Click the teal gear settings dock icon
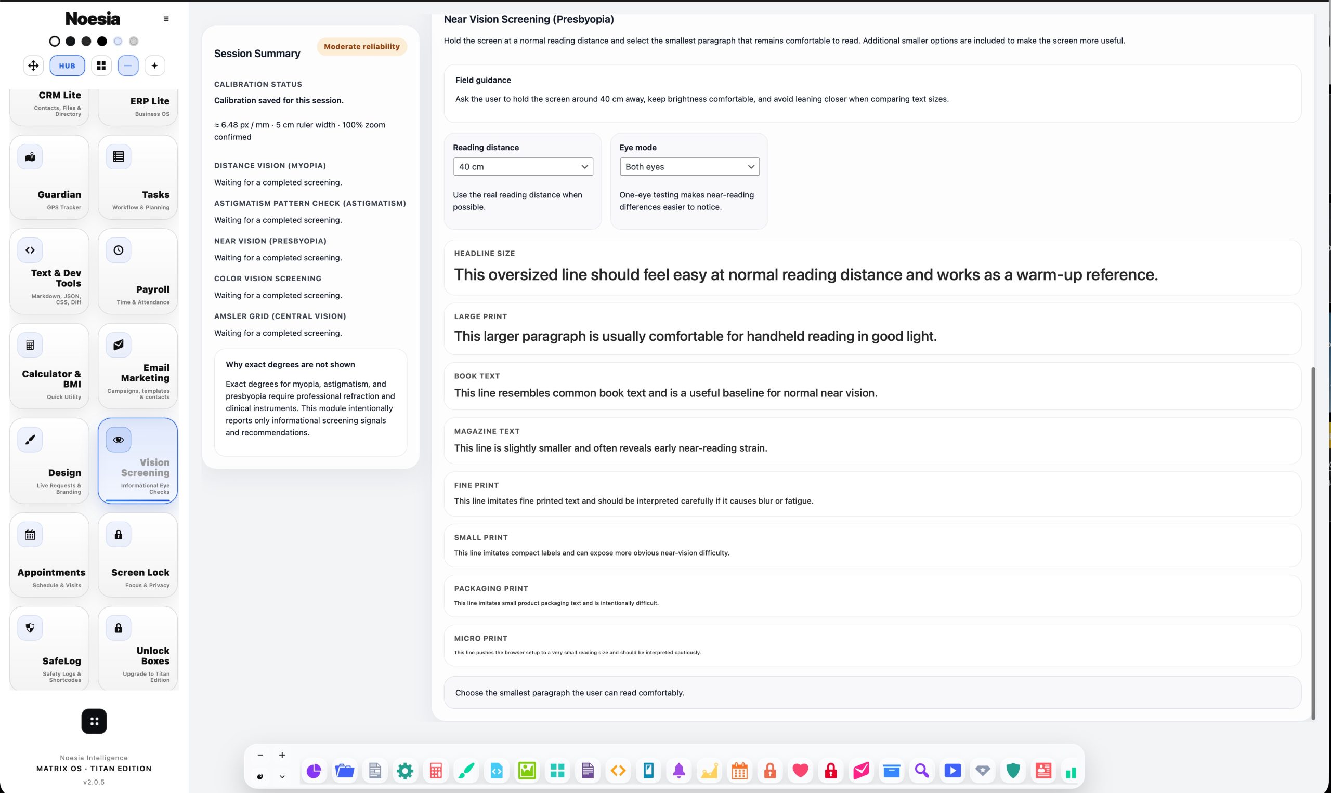The height and width of the screenshot is (793, 1331). coord(405,771)
